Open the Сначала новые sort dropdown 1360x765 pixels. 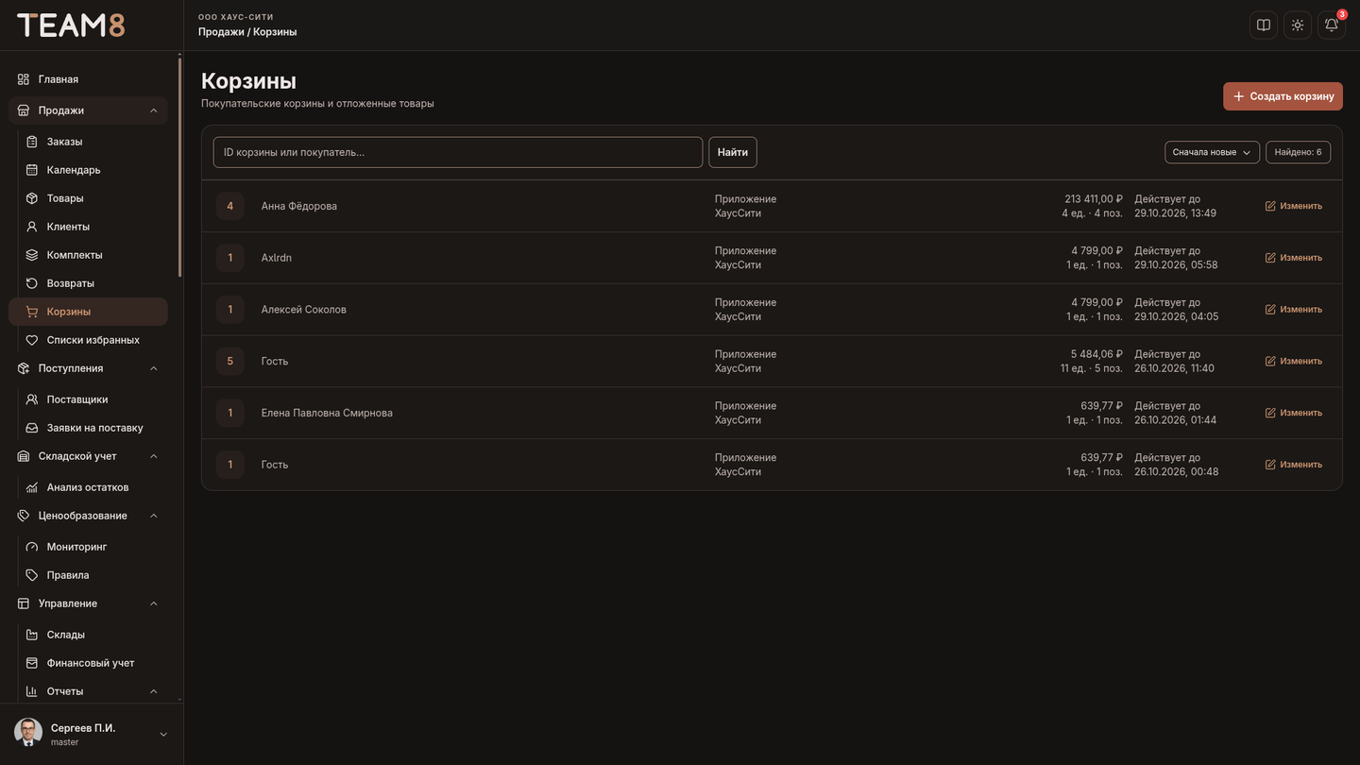coord(1212,152)
